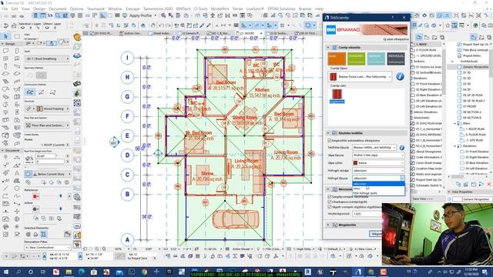Screen dimensions: 493x277
Task: Open the Vápa színe brown color dropdown
Action: (x=378, y=163)
